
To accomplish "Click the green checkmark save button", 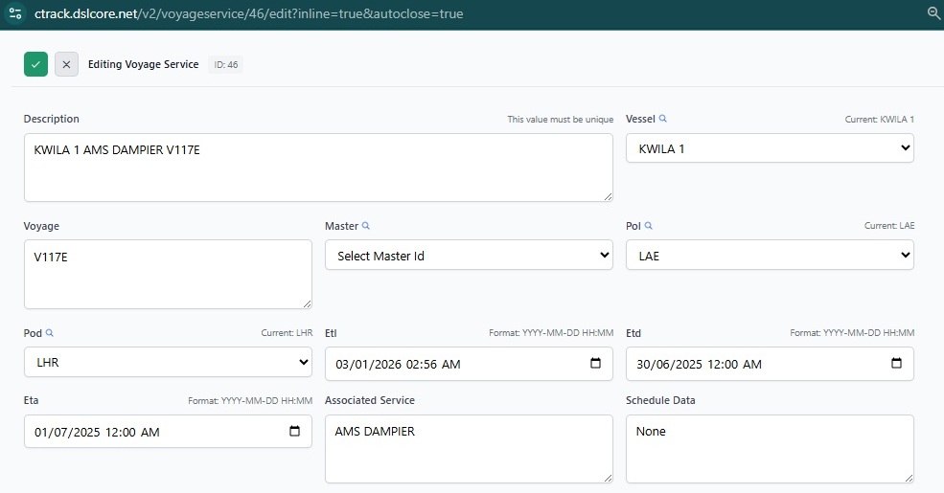I will click(x=35, y=64).
